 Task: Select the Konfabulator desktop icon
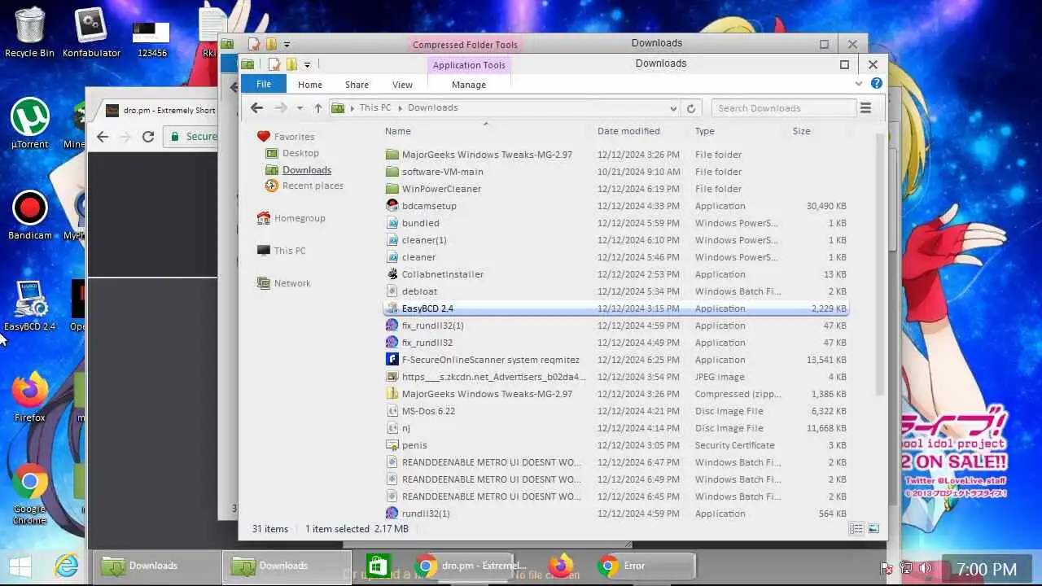[x=91, y=33]
